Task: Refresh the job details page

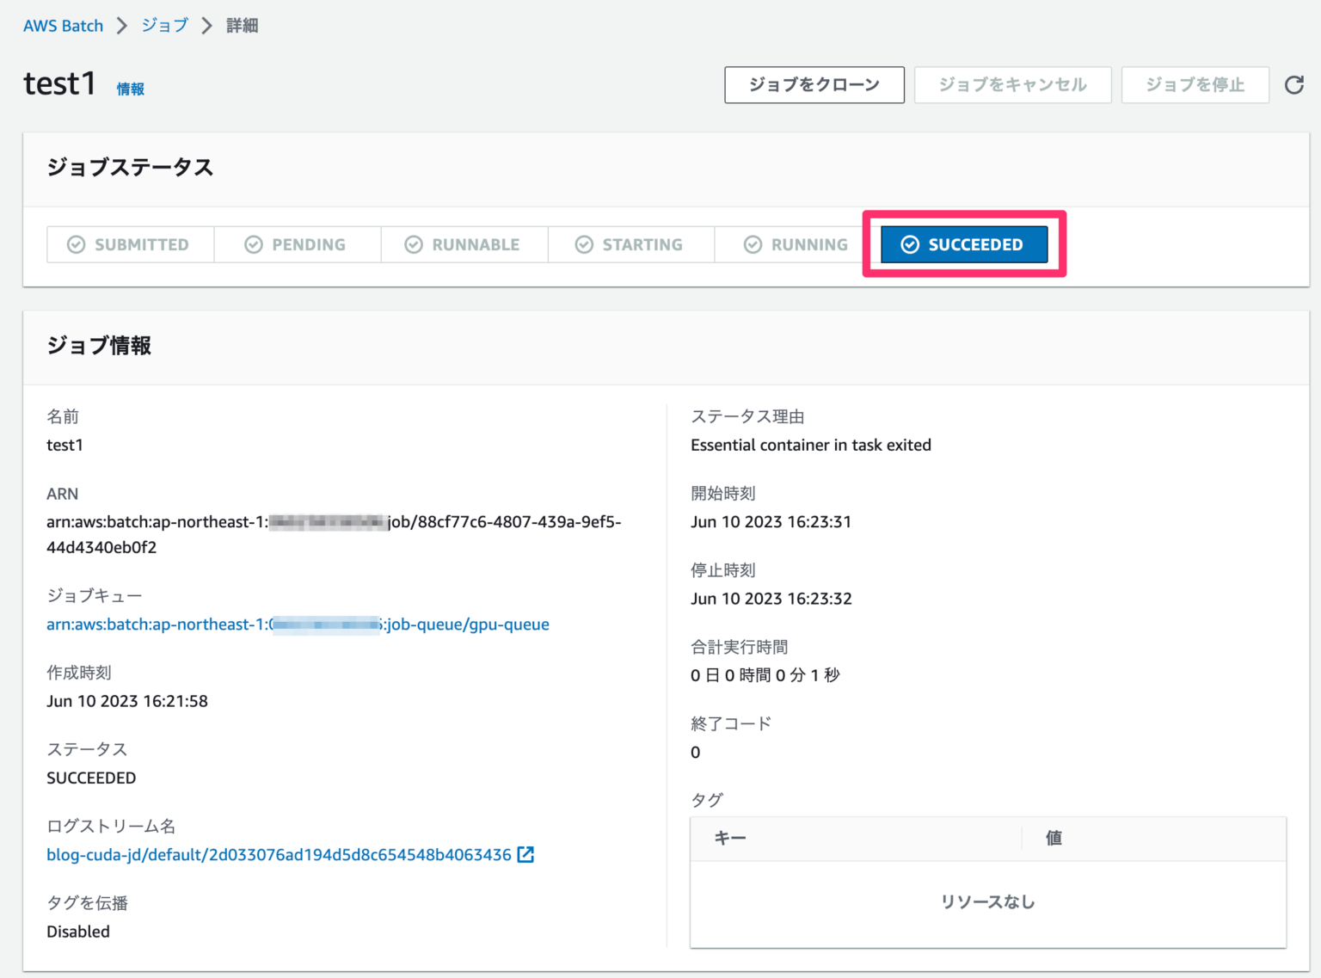Action: coord(1294,84)
